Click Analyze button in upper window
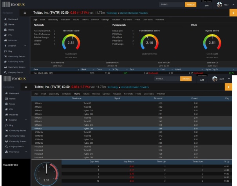Screen dimensions: 237x186 tap(190, 5)
